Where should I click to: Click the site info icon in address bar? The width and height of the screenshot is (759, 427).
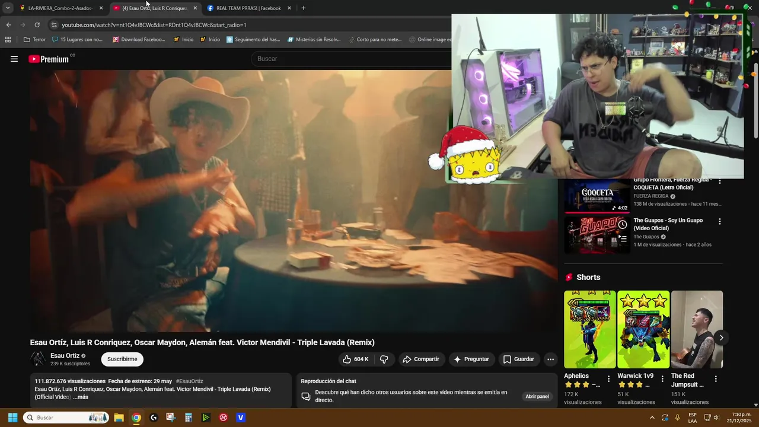point(54,25)
